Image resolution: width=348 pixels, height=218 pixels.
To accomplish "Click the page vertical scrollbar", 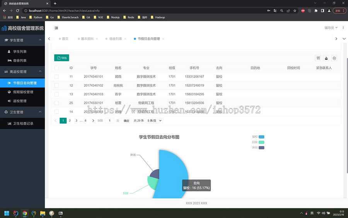I will (347, 115).
